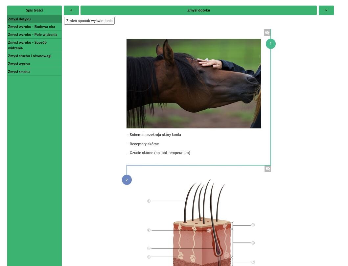The width and height of the screenshot is (348, 266).
Task: Open Zmysł wzroku - Budowa oka chapter
Action: pos(32,27)
